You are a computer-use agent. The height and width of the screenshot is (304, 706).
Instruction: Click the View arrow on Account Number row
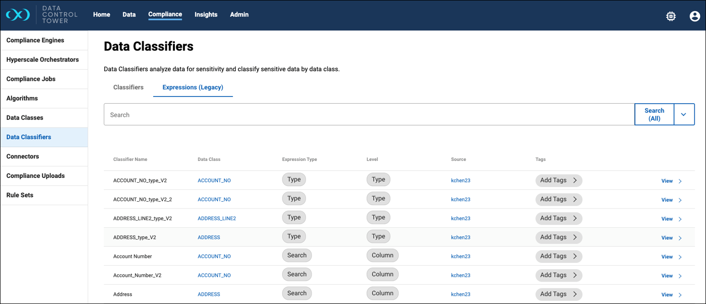680,257
